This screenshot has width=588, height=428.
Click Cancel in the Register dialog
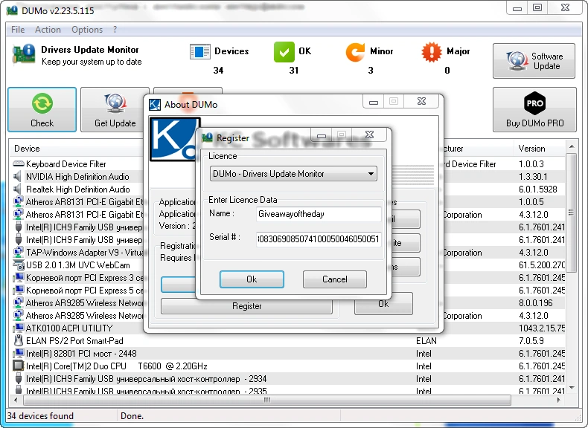click(334, 279)
